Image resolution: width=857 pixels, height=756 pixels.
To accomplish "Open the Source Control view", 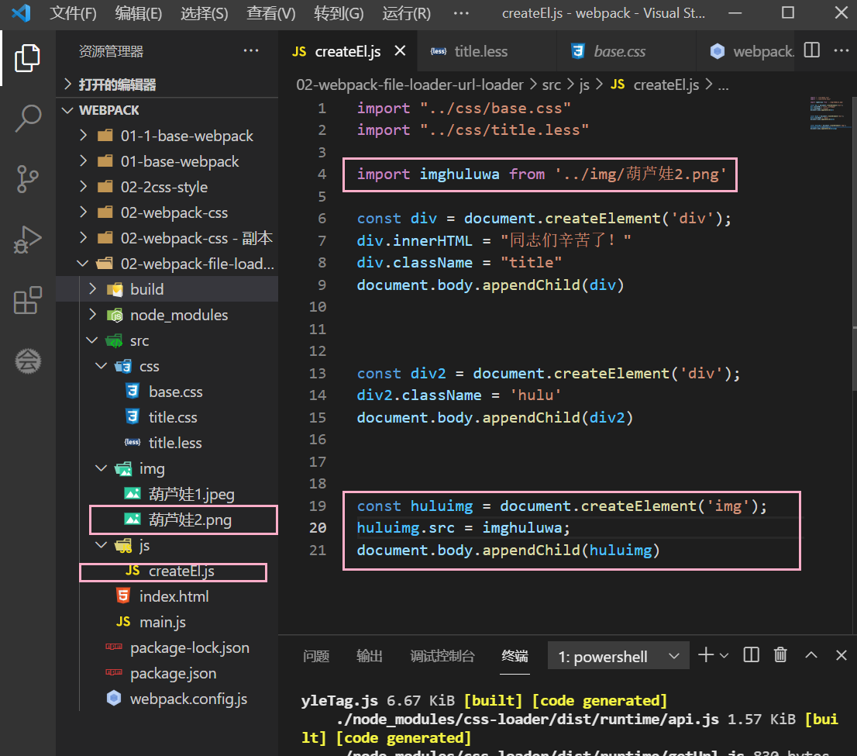I will pos(28,179).
